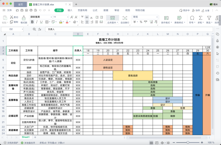Increase decimal places icon
The height and width of the screenshot is (145, 221).
coord(151,22)
